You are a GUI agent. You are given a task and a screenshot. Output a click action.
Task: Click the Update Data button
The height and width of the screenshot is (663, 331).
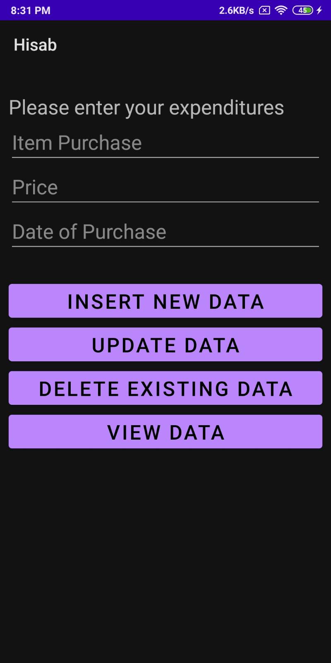point(165,344)
